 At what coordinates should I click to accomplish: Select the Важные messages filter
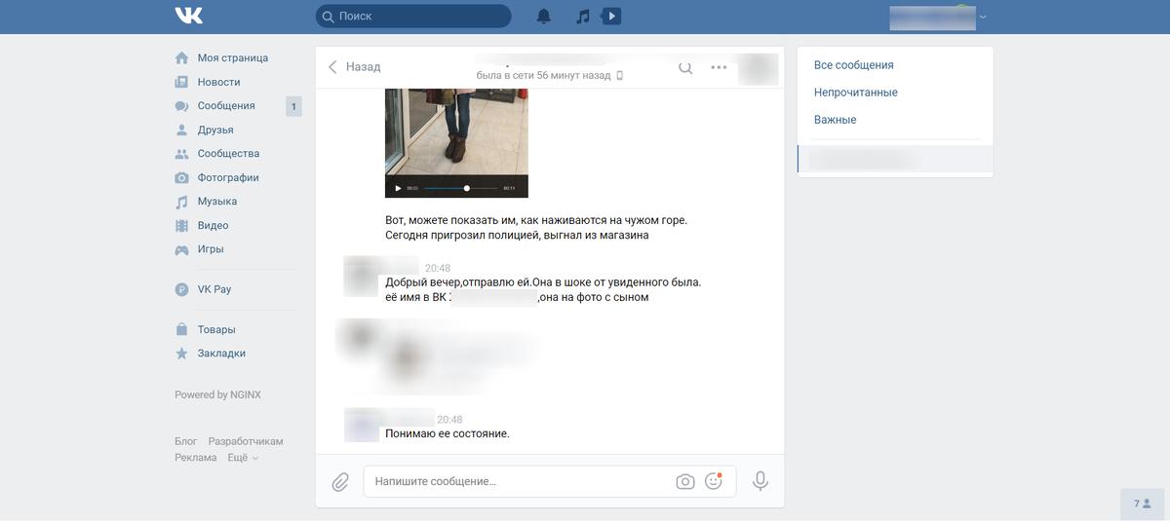(x=835, y=120)
